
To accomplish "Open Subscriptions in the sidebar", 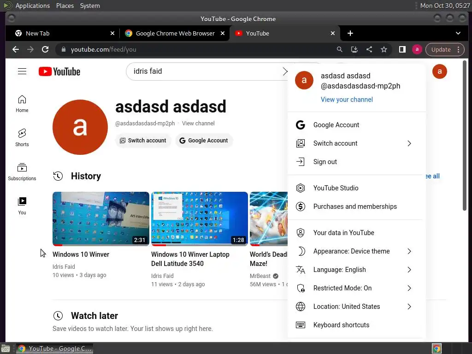I will click(22, 172).
